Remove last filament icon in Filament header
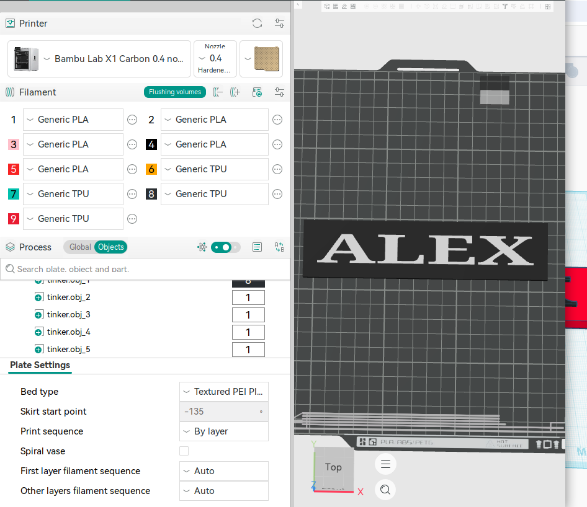 point(218,92)
